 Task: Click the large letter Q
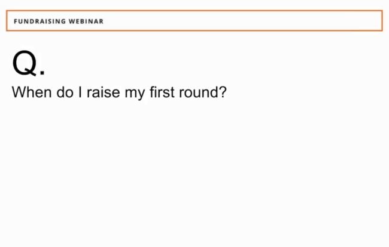tap(24, 63)
